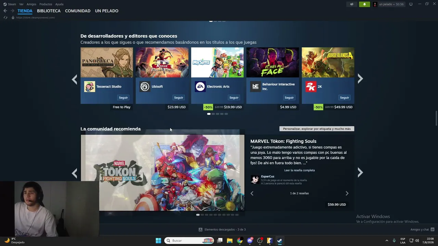Viewport: 438px width, 246px height.
Task: Click the user avatar in the top bar
Action: pos(375,4)
